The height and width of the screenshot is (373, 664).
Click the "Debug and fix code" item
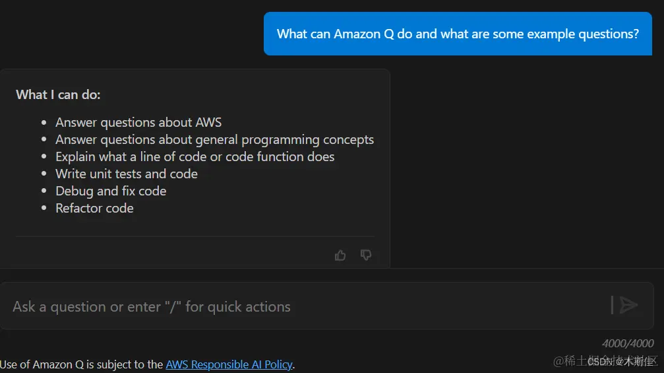click(111, 191)
